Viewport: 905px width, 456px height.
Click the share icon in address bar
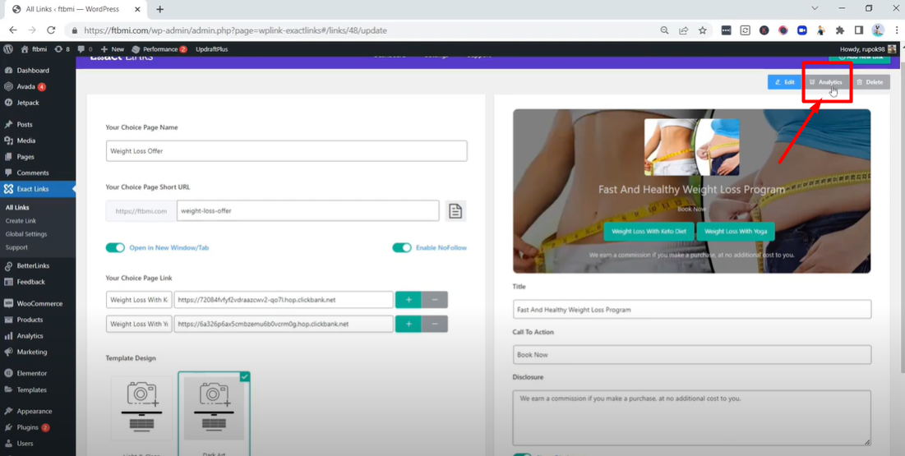pos(683,30)
